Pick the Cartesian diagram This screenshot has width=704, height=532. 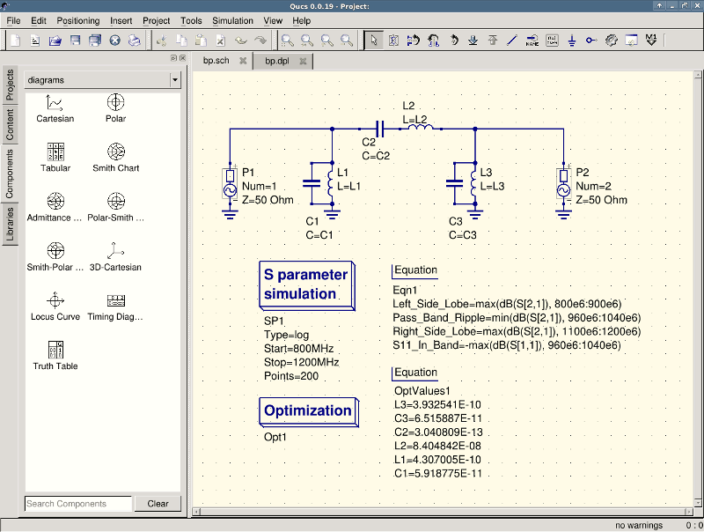(55, 108)
